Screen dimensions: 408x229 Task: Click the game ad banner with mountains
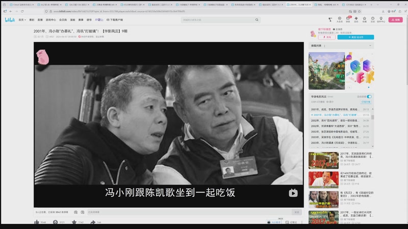tap(326, 71)
